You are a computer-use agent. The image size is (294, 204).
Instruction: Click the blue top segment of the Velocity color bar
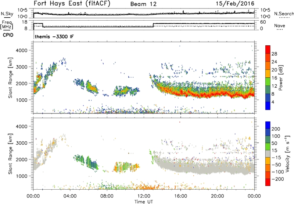click(268, 125)
